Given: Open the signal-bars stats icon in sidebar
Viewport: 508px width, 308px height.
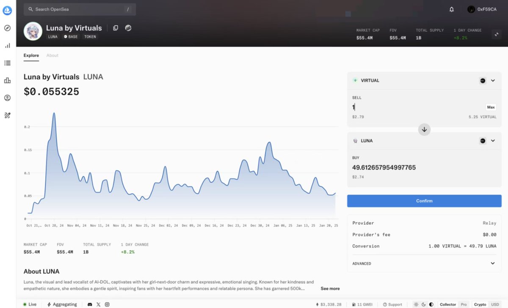Looking at the screenshot, I should 7,46.
